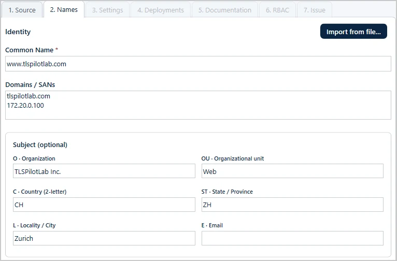Click the C · Country (2-letter) field

pos(104,205)
